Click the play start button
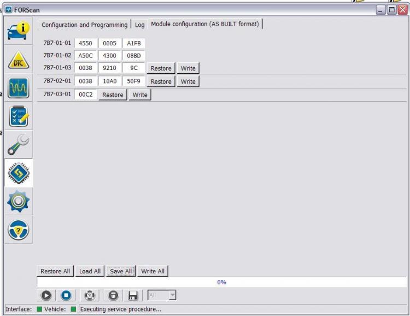Viewport: 410px width, 316px height. 46,296
